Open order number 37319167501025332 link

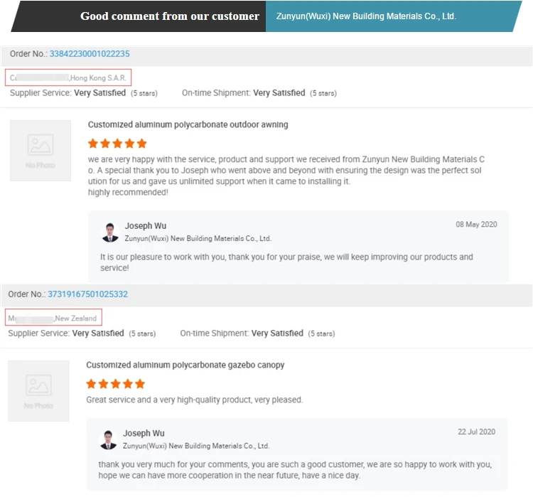click(87, 294)
